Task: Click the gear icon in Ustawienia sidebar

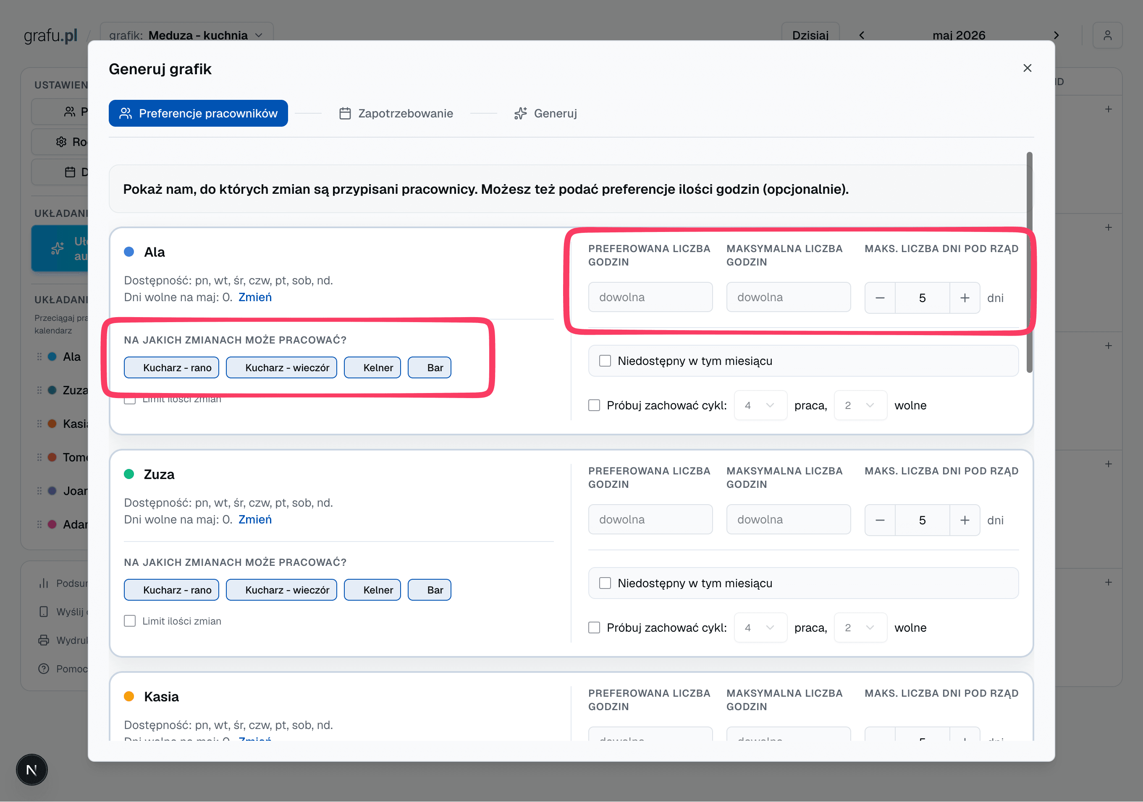Action: point(61,142)
